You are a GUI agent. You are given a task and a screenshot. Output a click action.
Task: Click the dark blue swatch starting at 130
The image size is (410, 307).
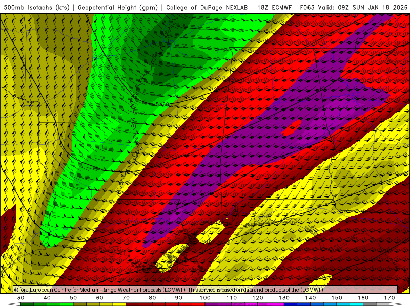pyautogui.click(x=291, y=304)
